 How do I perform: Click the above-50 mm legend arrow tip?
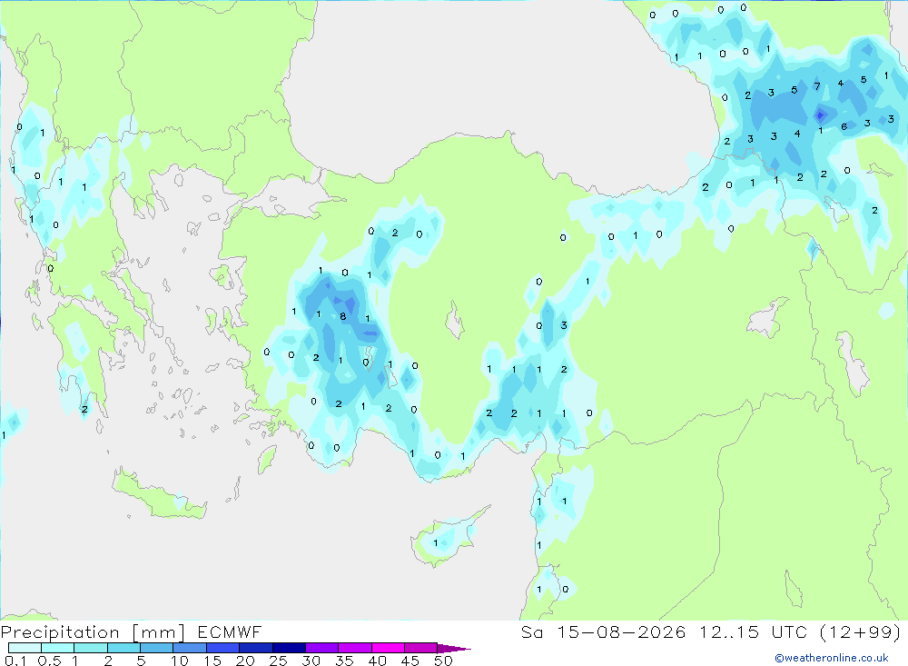click(454, 648)
